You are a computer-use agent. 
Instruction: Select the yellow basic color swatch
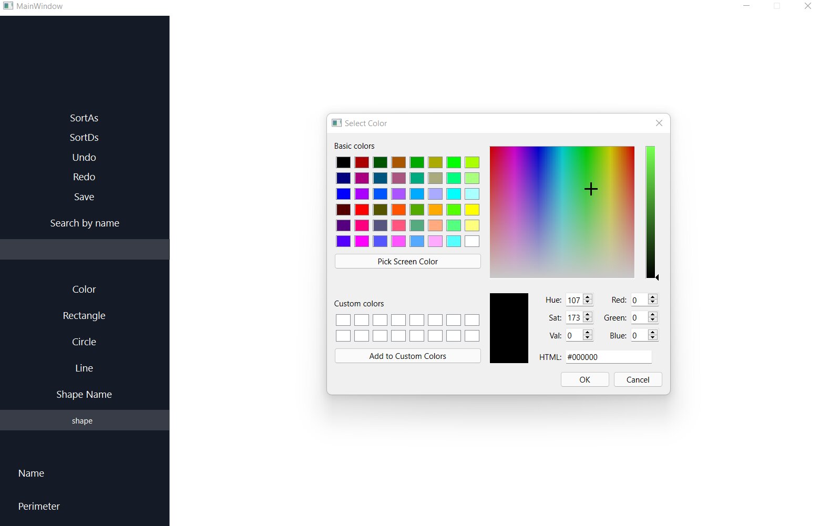tap(471, 209)
